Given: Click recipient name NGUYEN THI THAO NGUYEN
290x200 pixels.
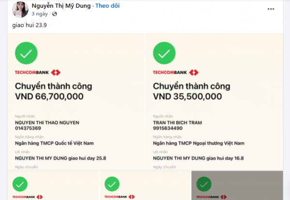Looking at the screenshot, I should 46,123.
